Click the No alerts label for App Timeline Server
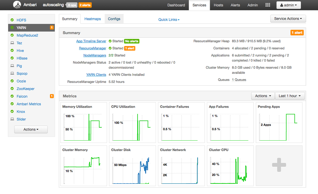The height and width of the screenshot is (194, 318). (131, 41)
